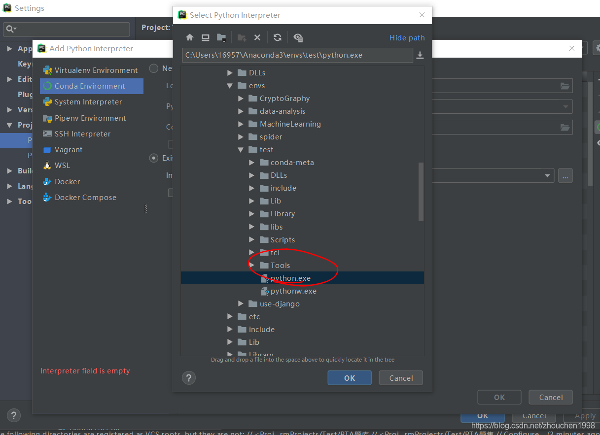Expand the data-analysis folder
This screenshot has width=600, height=435.
click(x=241, y=111)
